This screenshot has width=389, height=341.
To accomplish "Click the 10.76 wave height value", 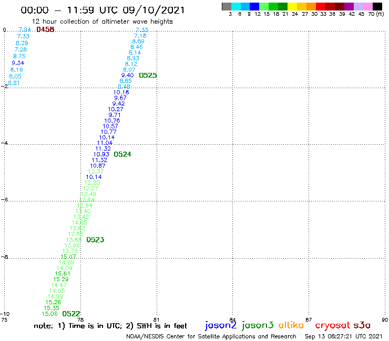I will 112,121.
